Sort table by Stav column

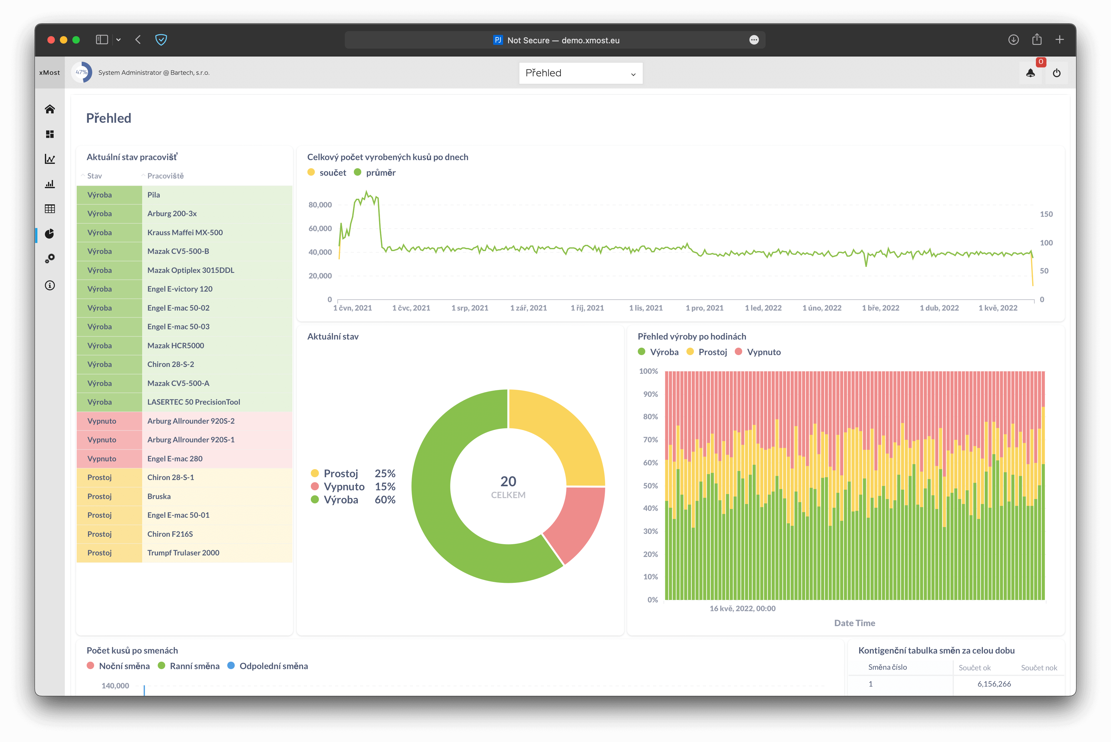94,176
